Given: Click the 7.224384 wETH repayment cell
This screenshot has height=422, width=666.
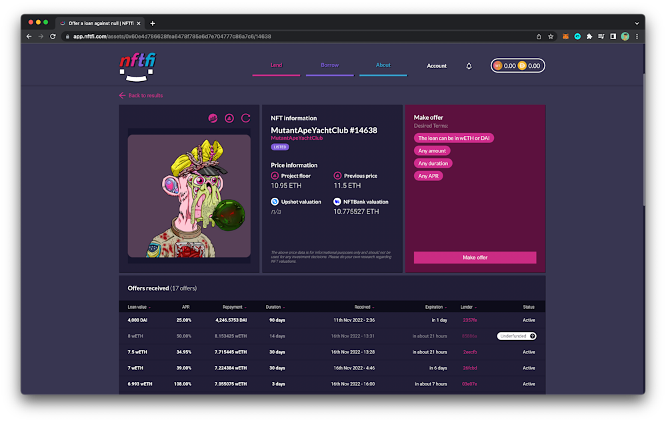Looking at the screenshot, I should pyautogui.click(x=231, y=368).
